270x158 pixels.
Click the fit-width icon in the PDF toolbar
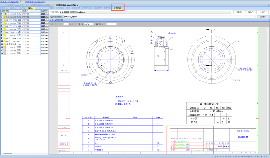pyautogui.click(x=97, y=24)
